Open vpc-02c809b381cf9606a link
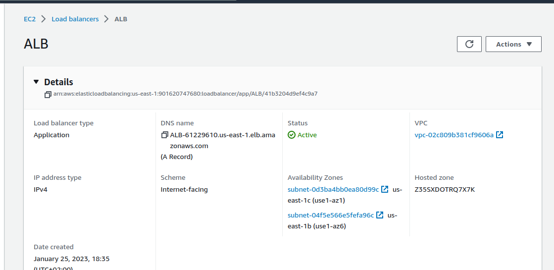 (x=454, y=135)
